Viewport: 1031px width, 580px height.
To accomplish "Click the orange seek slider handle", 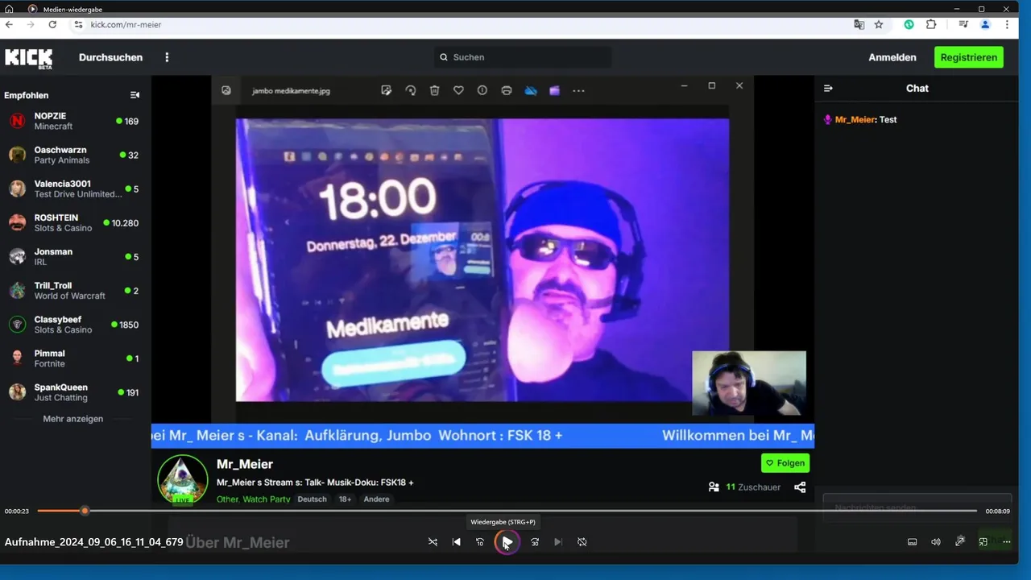I will pos(85,511).
